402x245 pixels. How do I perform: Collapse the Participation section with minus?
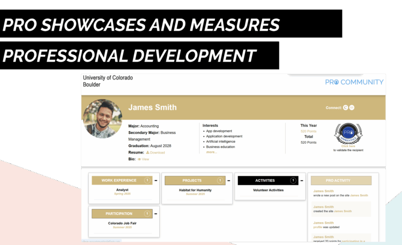[155, 214]
